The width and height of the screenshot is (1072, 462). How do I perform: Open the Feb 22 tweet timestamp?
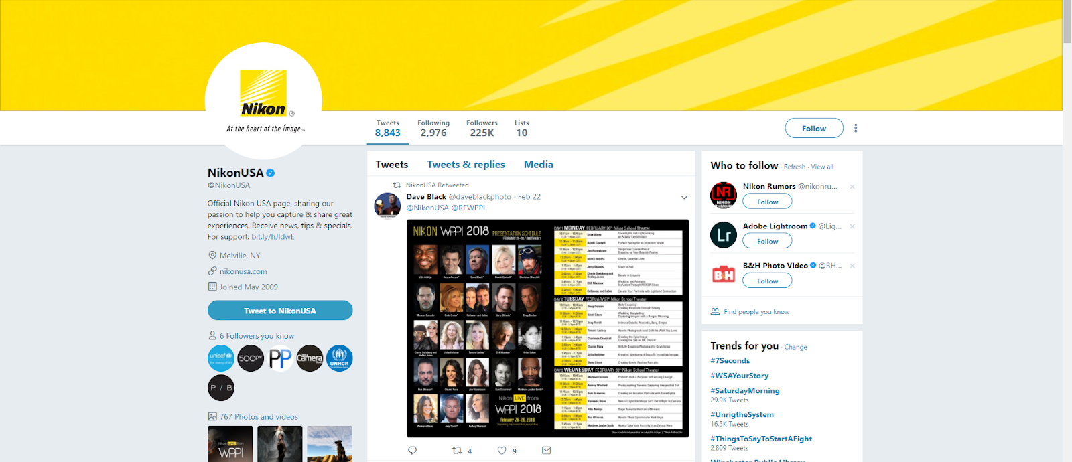pos(529,197)
